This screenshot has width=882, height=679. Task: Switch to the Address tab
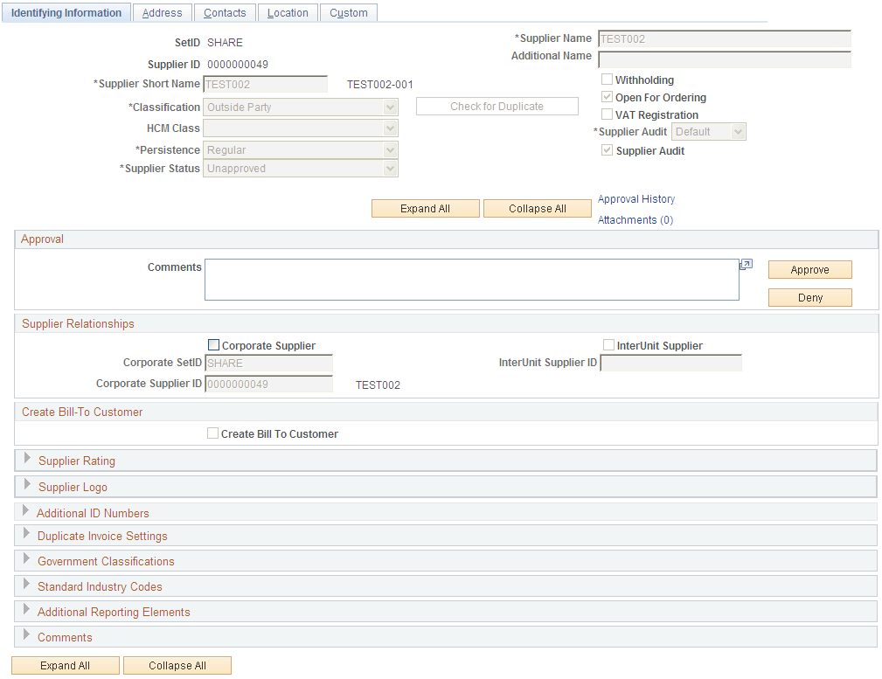(x=162, y=12)
